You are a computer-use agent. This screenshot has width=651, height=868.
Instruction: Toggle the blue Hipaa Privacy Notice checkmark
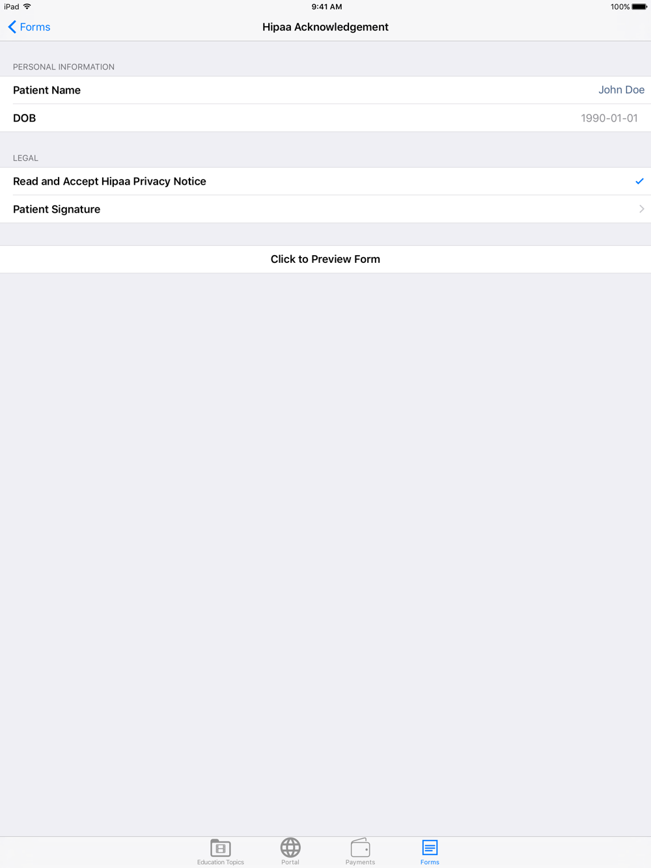click(639, 182)
